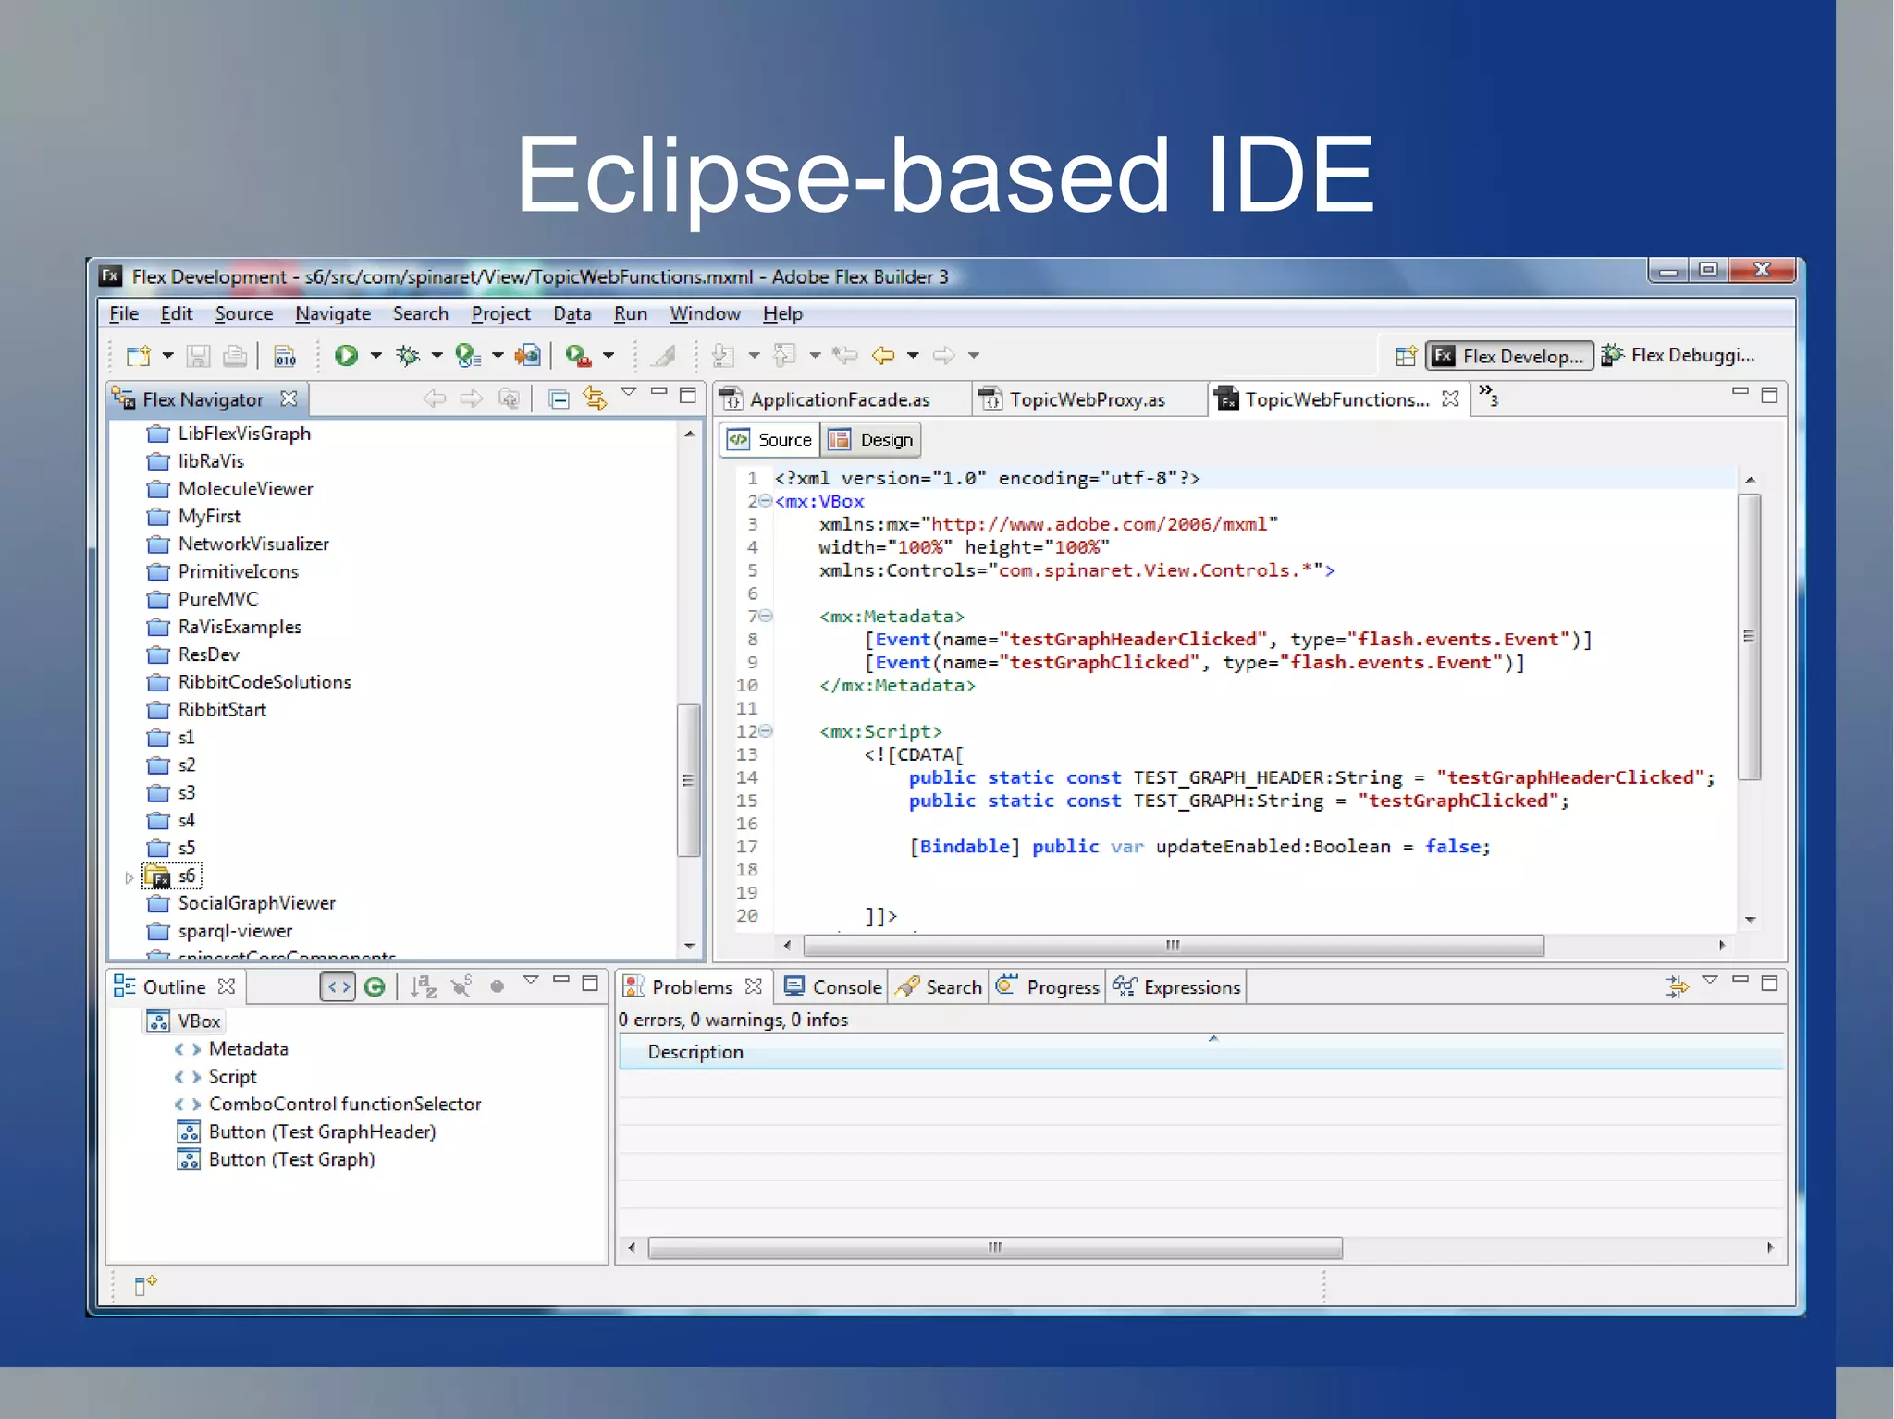Open the File menu

(x=124, y=314)
